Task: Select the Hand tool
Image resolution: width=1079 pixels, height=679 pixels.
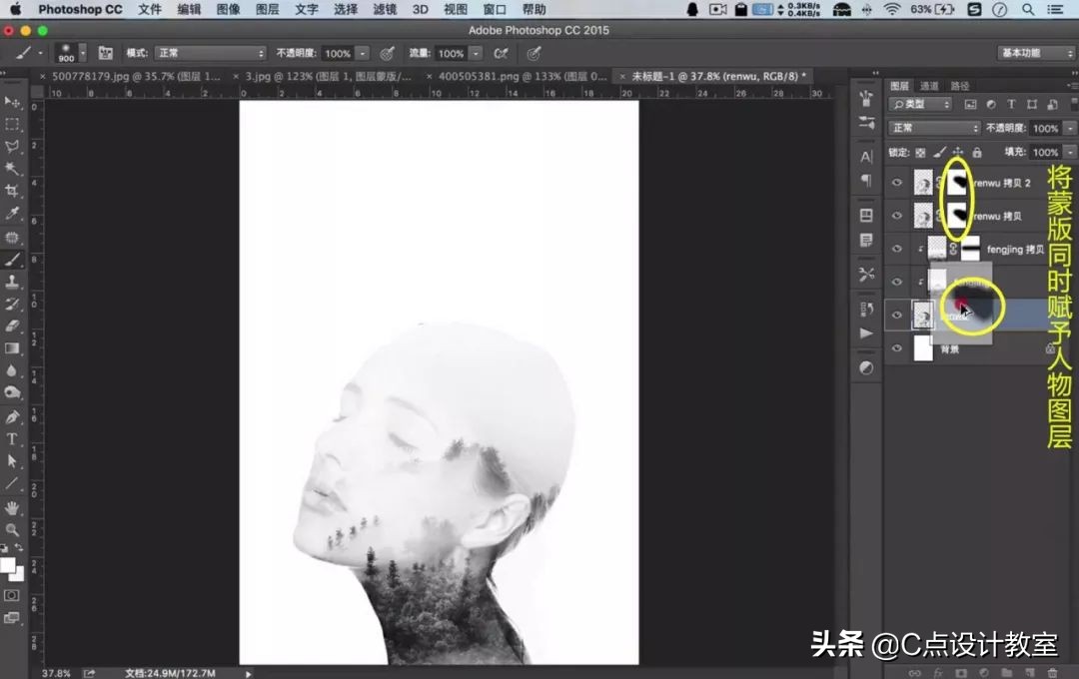Action: pos(12,507)
